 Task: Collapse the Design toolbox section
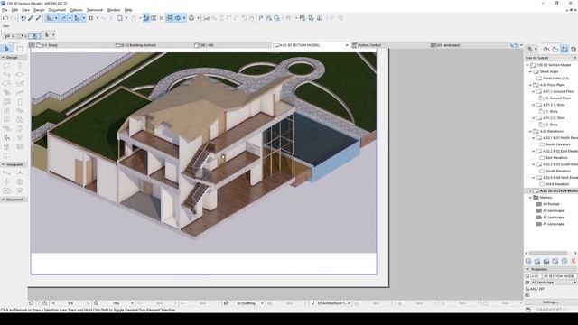click(x=3, y=58)
